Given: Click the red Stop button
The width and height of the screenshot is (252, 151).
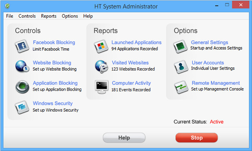Looking at the screenshot, I should pyautogui.click(x=197, y=138).
